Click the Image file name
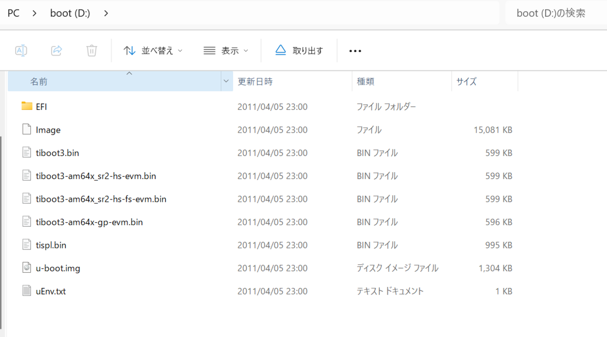607x337 pixels. 48,130
